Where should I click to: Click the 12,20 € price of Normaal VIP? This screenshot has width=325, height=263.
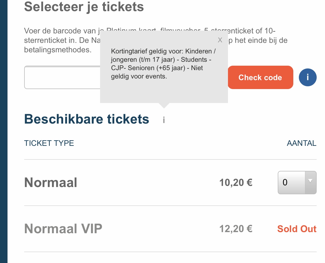pyautogui.click(x=236, y=229)
